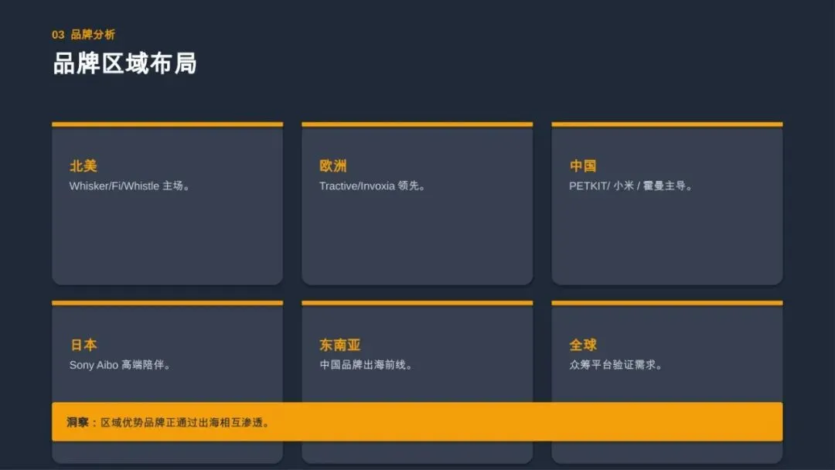835x470 pixels.
Task: Select the 全球 card heading
Action: click(583, 345)
